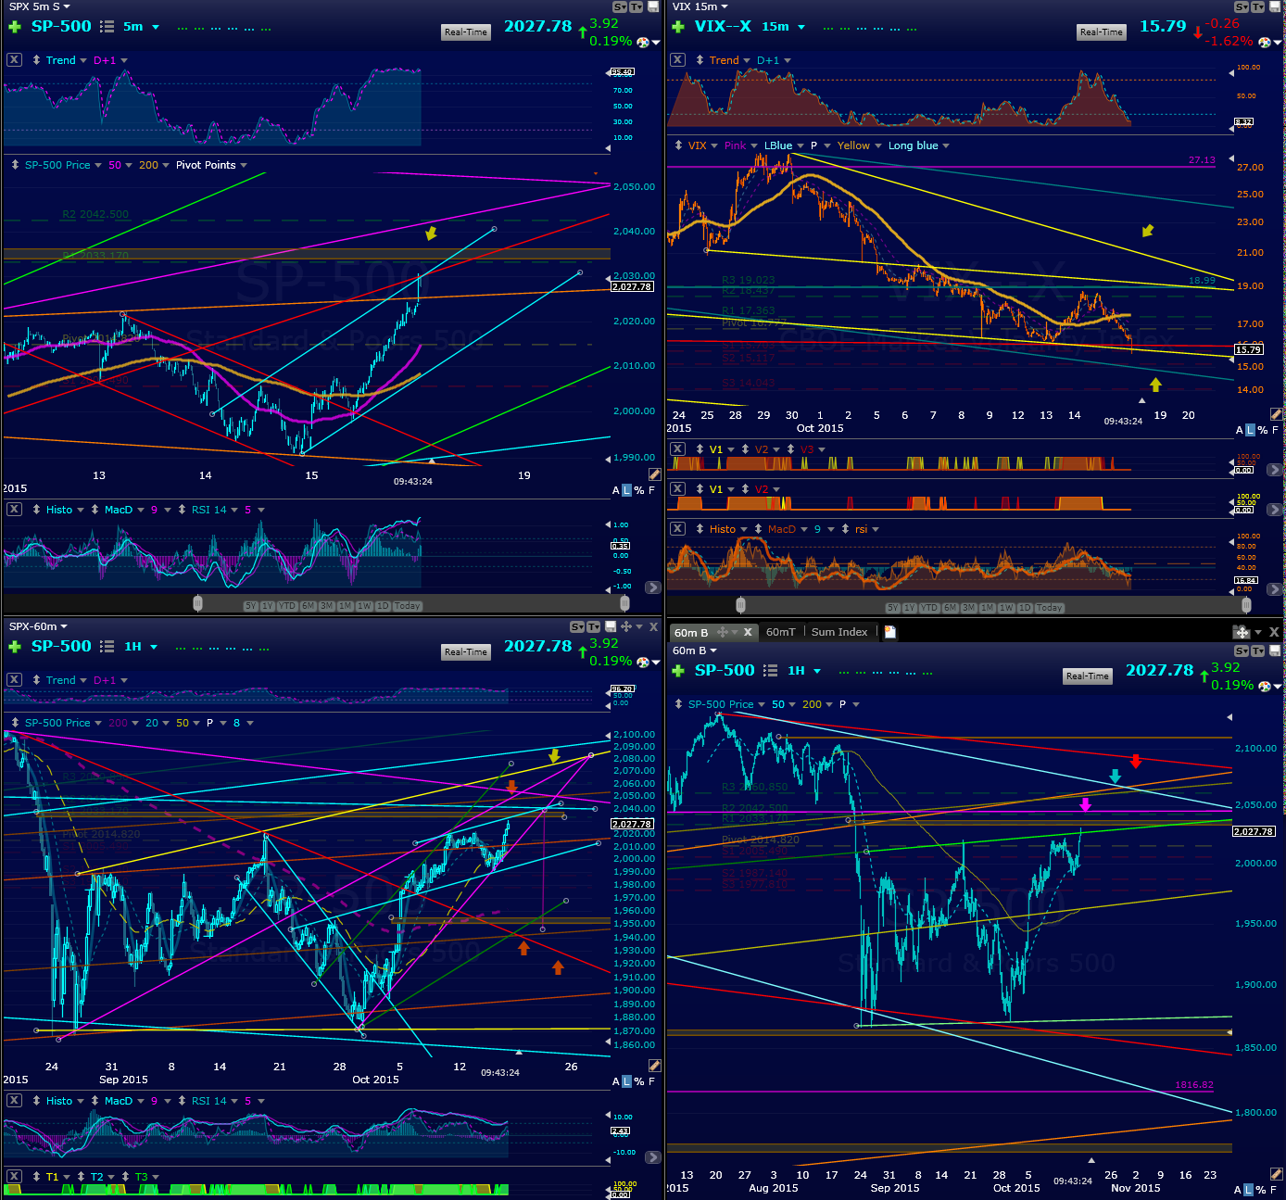
Task: Open color palette icon in SPX-60m panel
Action: coord(643,663)
